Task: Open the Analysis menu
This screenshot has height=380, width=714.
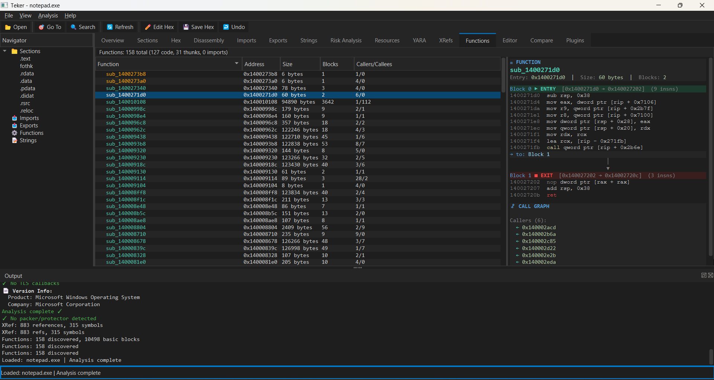Action: pos(48,16)
